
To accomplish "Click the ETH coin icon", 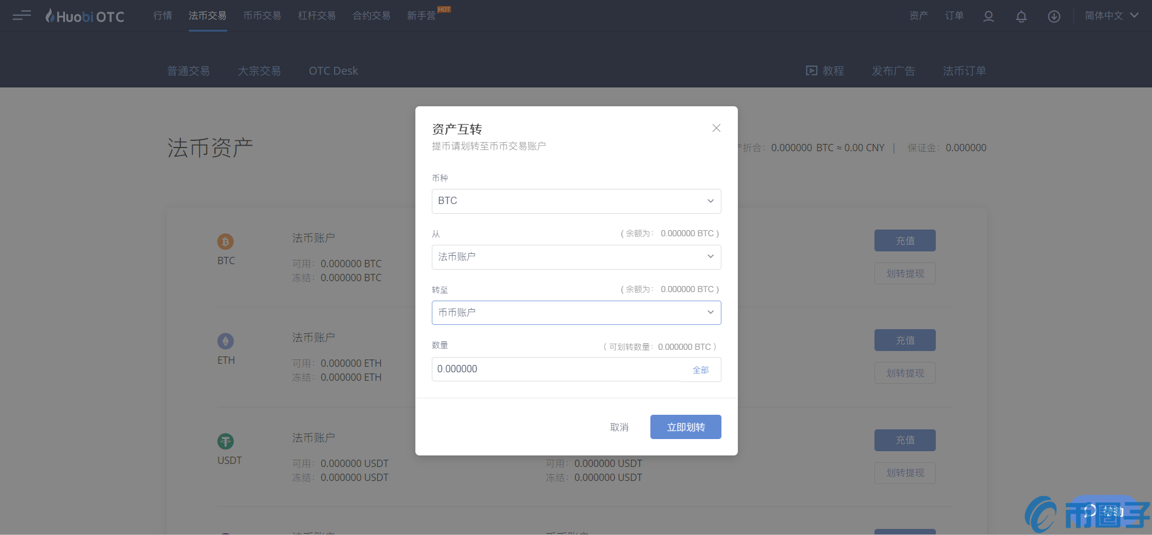I will click(225, 341).
